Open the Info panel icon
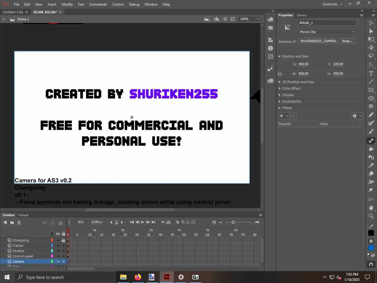The width and height of the screenshot is (377, 283). pyautogui.click(x=270, y=48)
